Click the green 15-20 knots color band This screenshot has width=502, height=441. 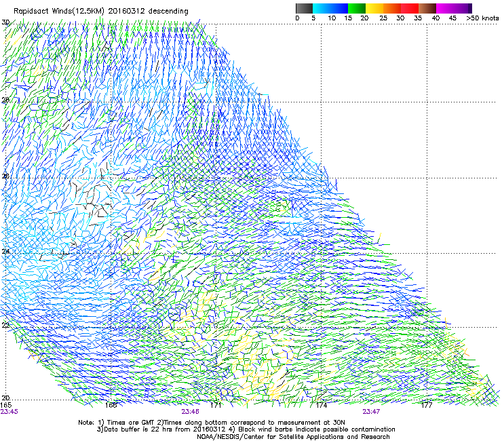[357, 8]
